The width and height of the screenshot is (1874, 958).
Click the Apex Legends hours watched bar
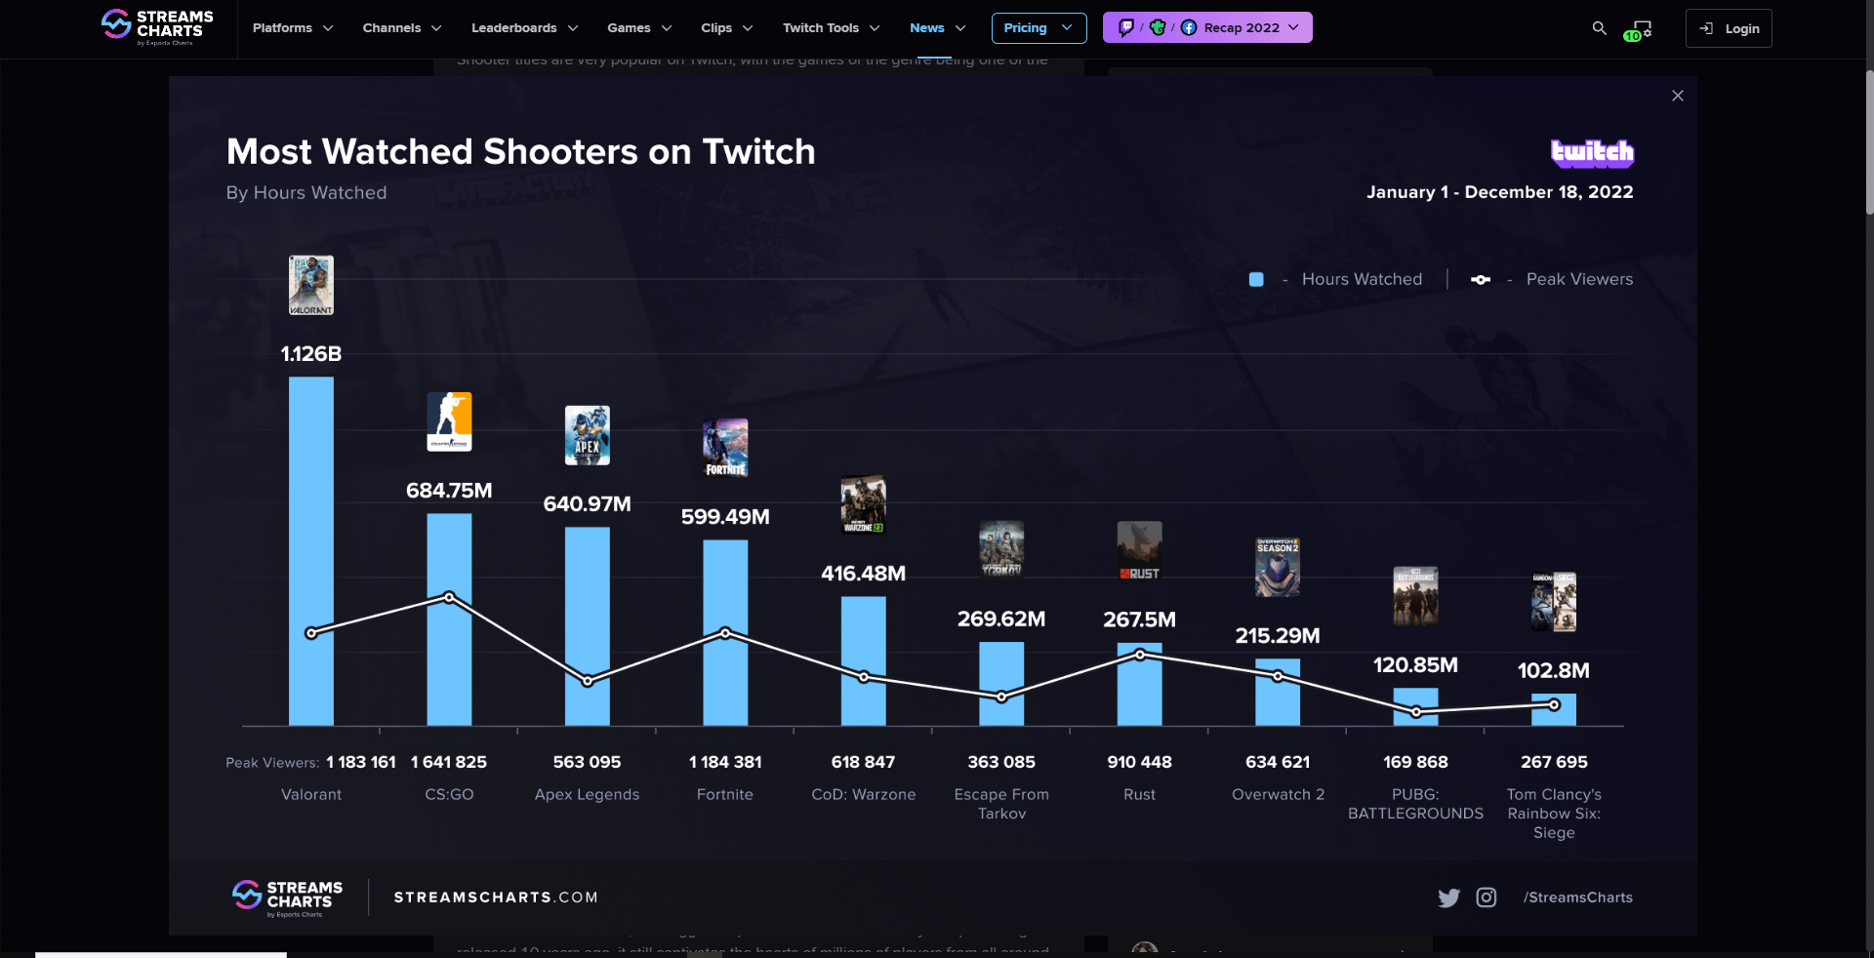588,626
